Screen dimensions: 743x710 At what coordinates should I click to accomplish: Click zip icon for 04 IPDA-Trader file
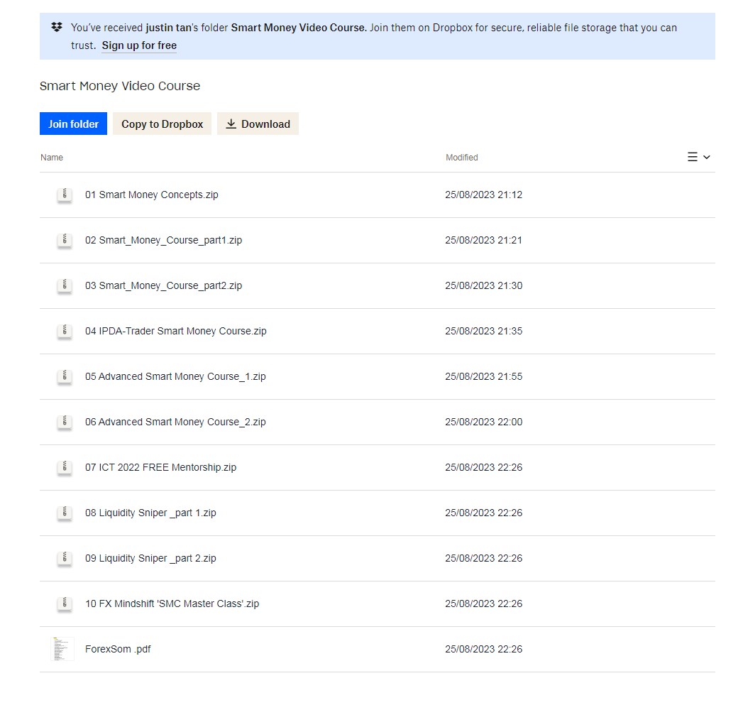pyautogui.click(x=65, y=331)
